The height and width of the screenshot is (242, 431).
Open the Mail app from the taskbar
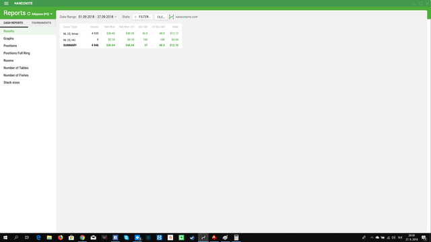93,237
